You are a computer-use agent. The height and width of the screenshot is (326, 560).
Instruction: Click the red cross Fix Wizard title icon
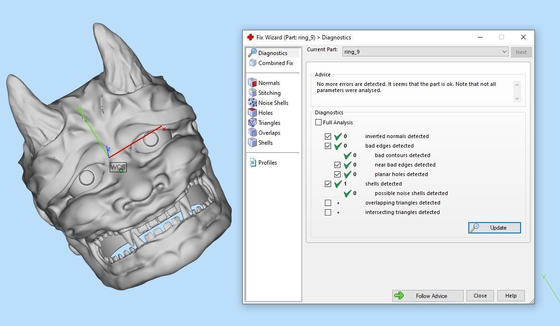(x=250, y=37)
